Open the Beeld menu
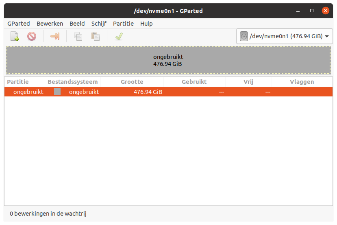 (x=77, y=24)
